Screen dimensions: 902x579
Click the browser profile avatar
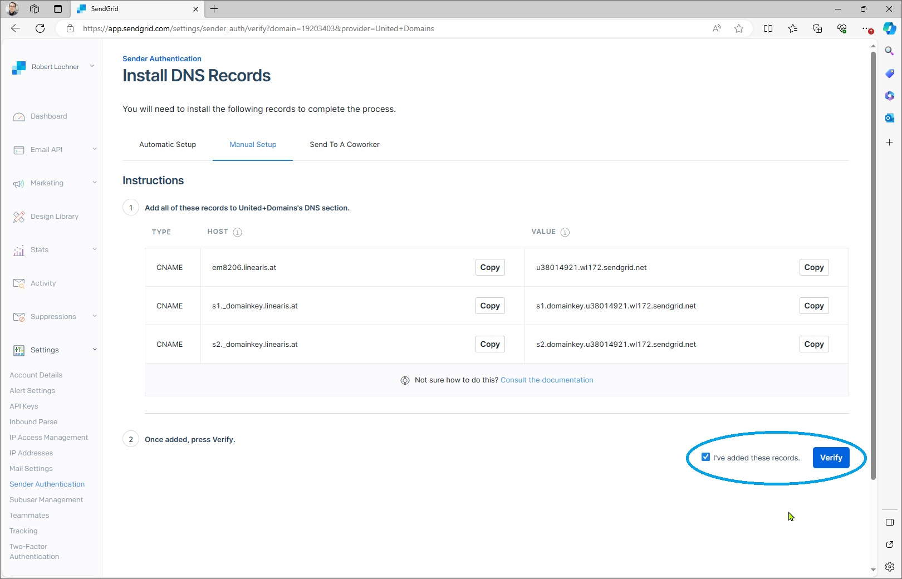(x=12, y=9)
